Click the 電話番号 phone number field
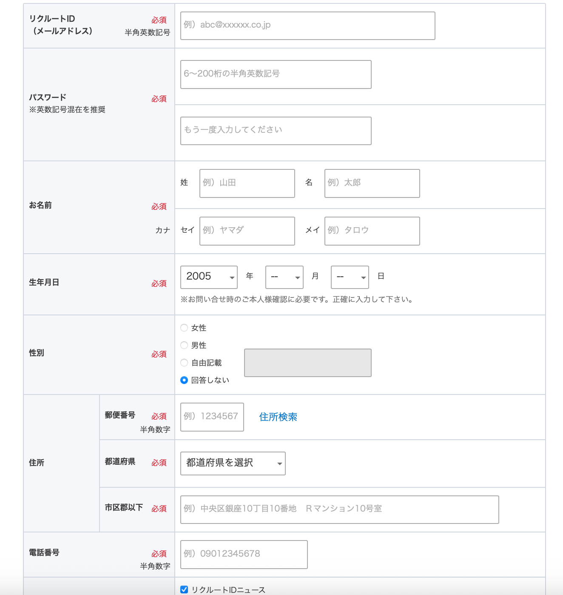The image size is (563, 595). click(244, 555)
